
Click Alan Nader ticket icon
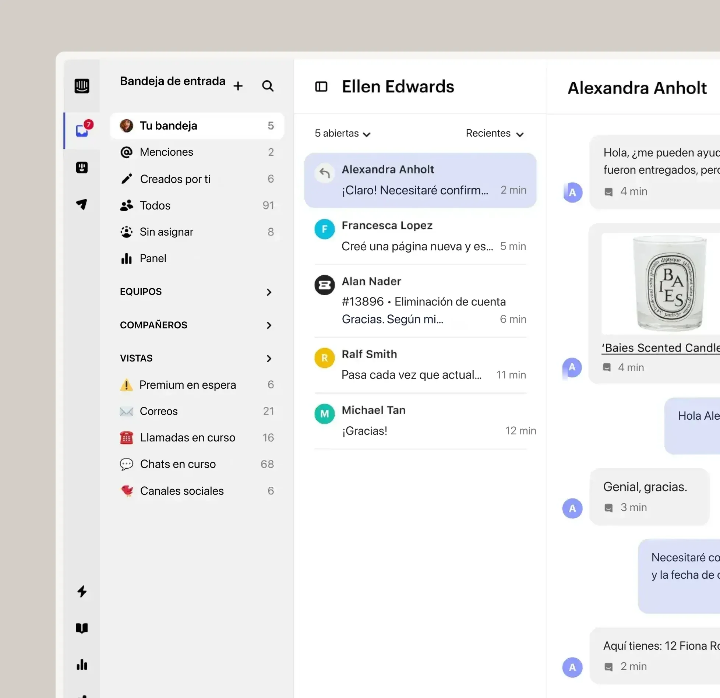324,285
